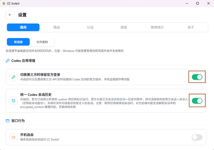
Task: Click the description mentioning encrypted_content
Action: tap(104, 103)
